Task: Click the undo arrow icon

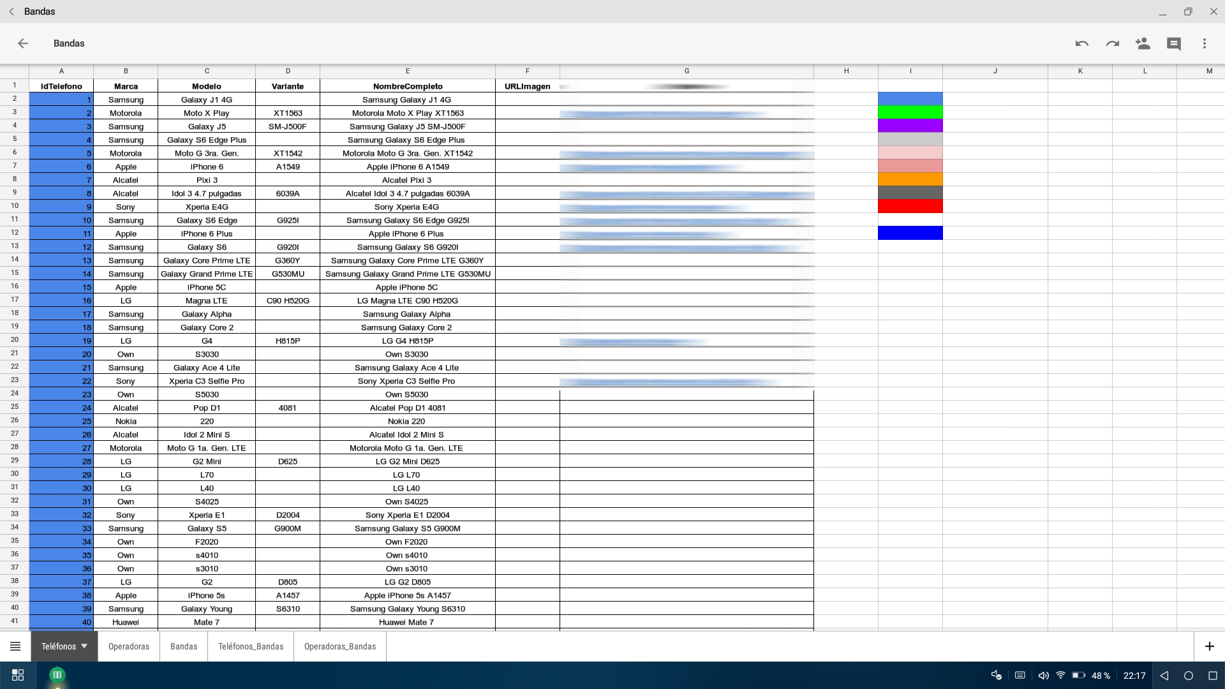Action: (1081, 43)
